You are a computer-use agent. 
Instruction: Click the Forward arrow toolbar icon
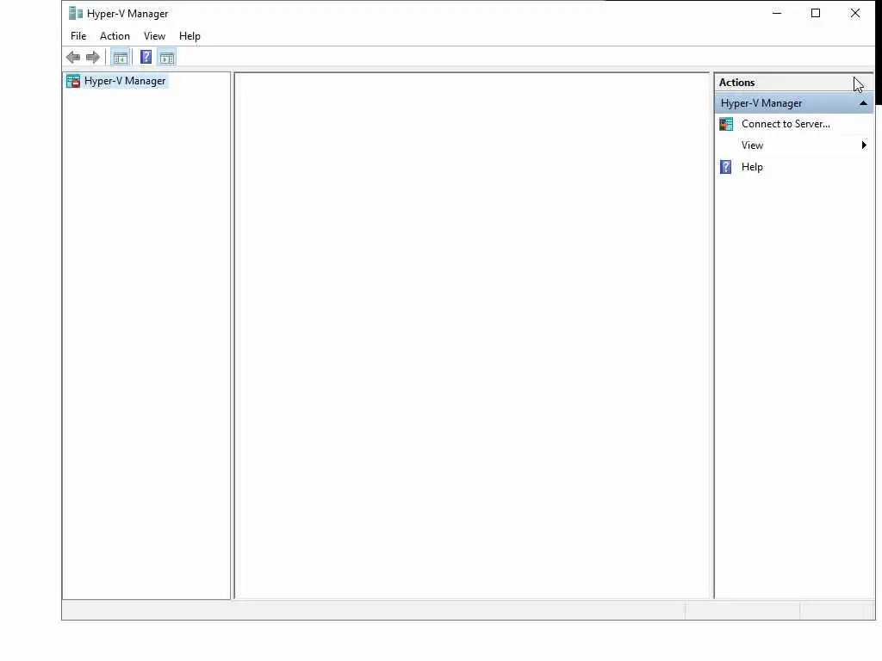(93, 57)
